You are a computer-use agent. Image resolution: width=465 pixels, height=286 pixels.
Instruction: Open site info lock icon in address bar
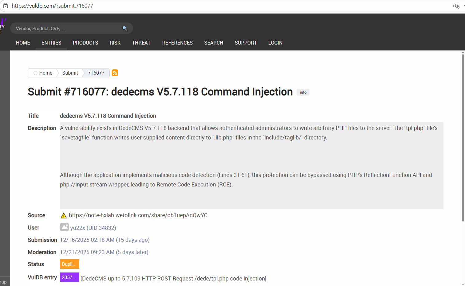6,6
